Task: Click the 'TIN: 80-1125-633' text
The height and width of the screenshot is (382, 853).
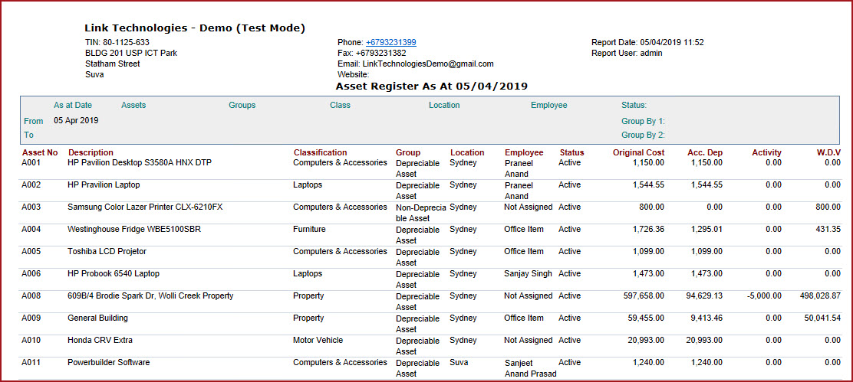Action: click(117, 42)
